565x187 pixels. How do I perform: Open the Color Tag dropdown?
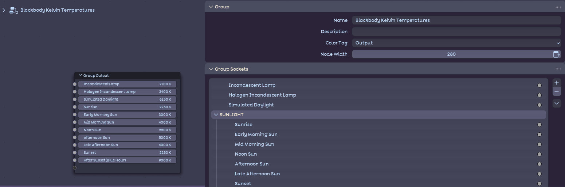pyautogui.click(x=456, y=43)
